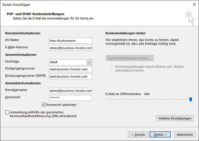
Task: Focus the Benutzername input field
Action: pyautogui.click(x=70, y=91)
